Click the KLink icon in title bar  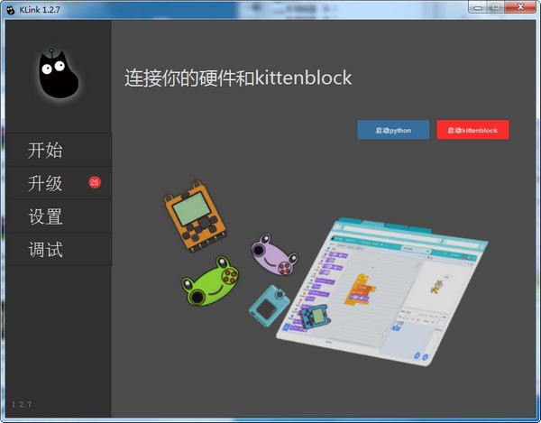(x=10, y=8)
